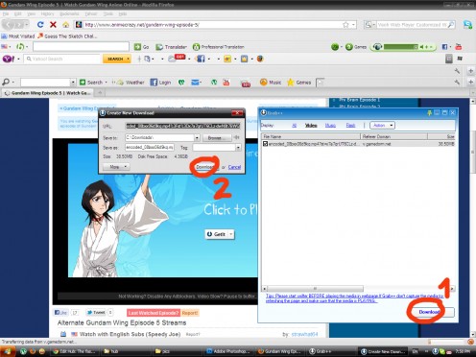Expand the Save to folder dropdown
Viewport: 476px width, 357px height.
197,137
